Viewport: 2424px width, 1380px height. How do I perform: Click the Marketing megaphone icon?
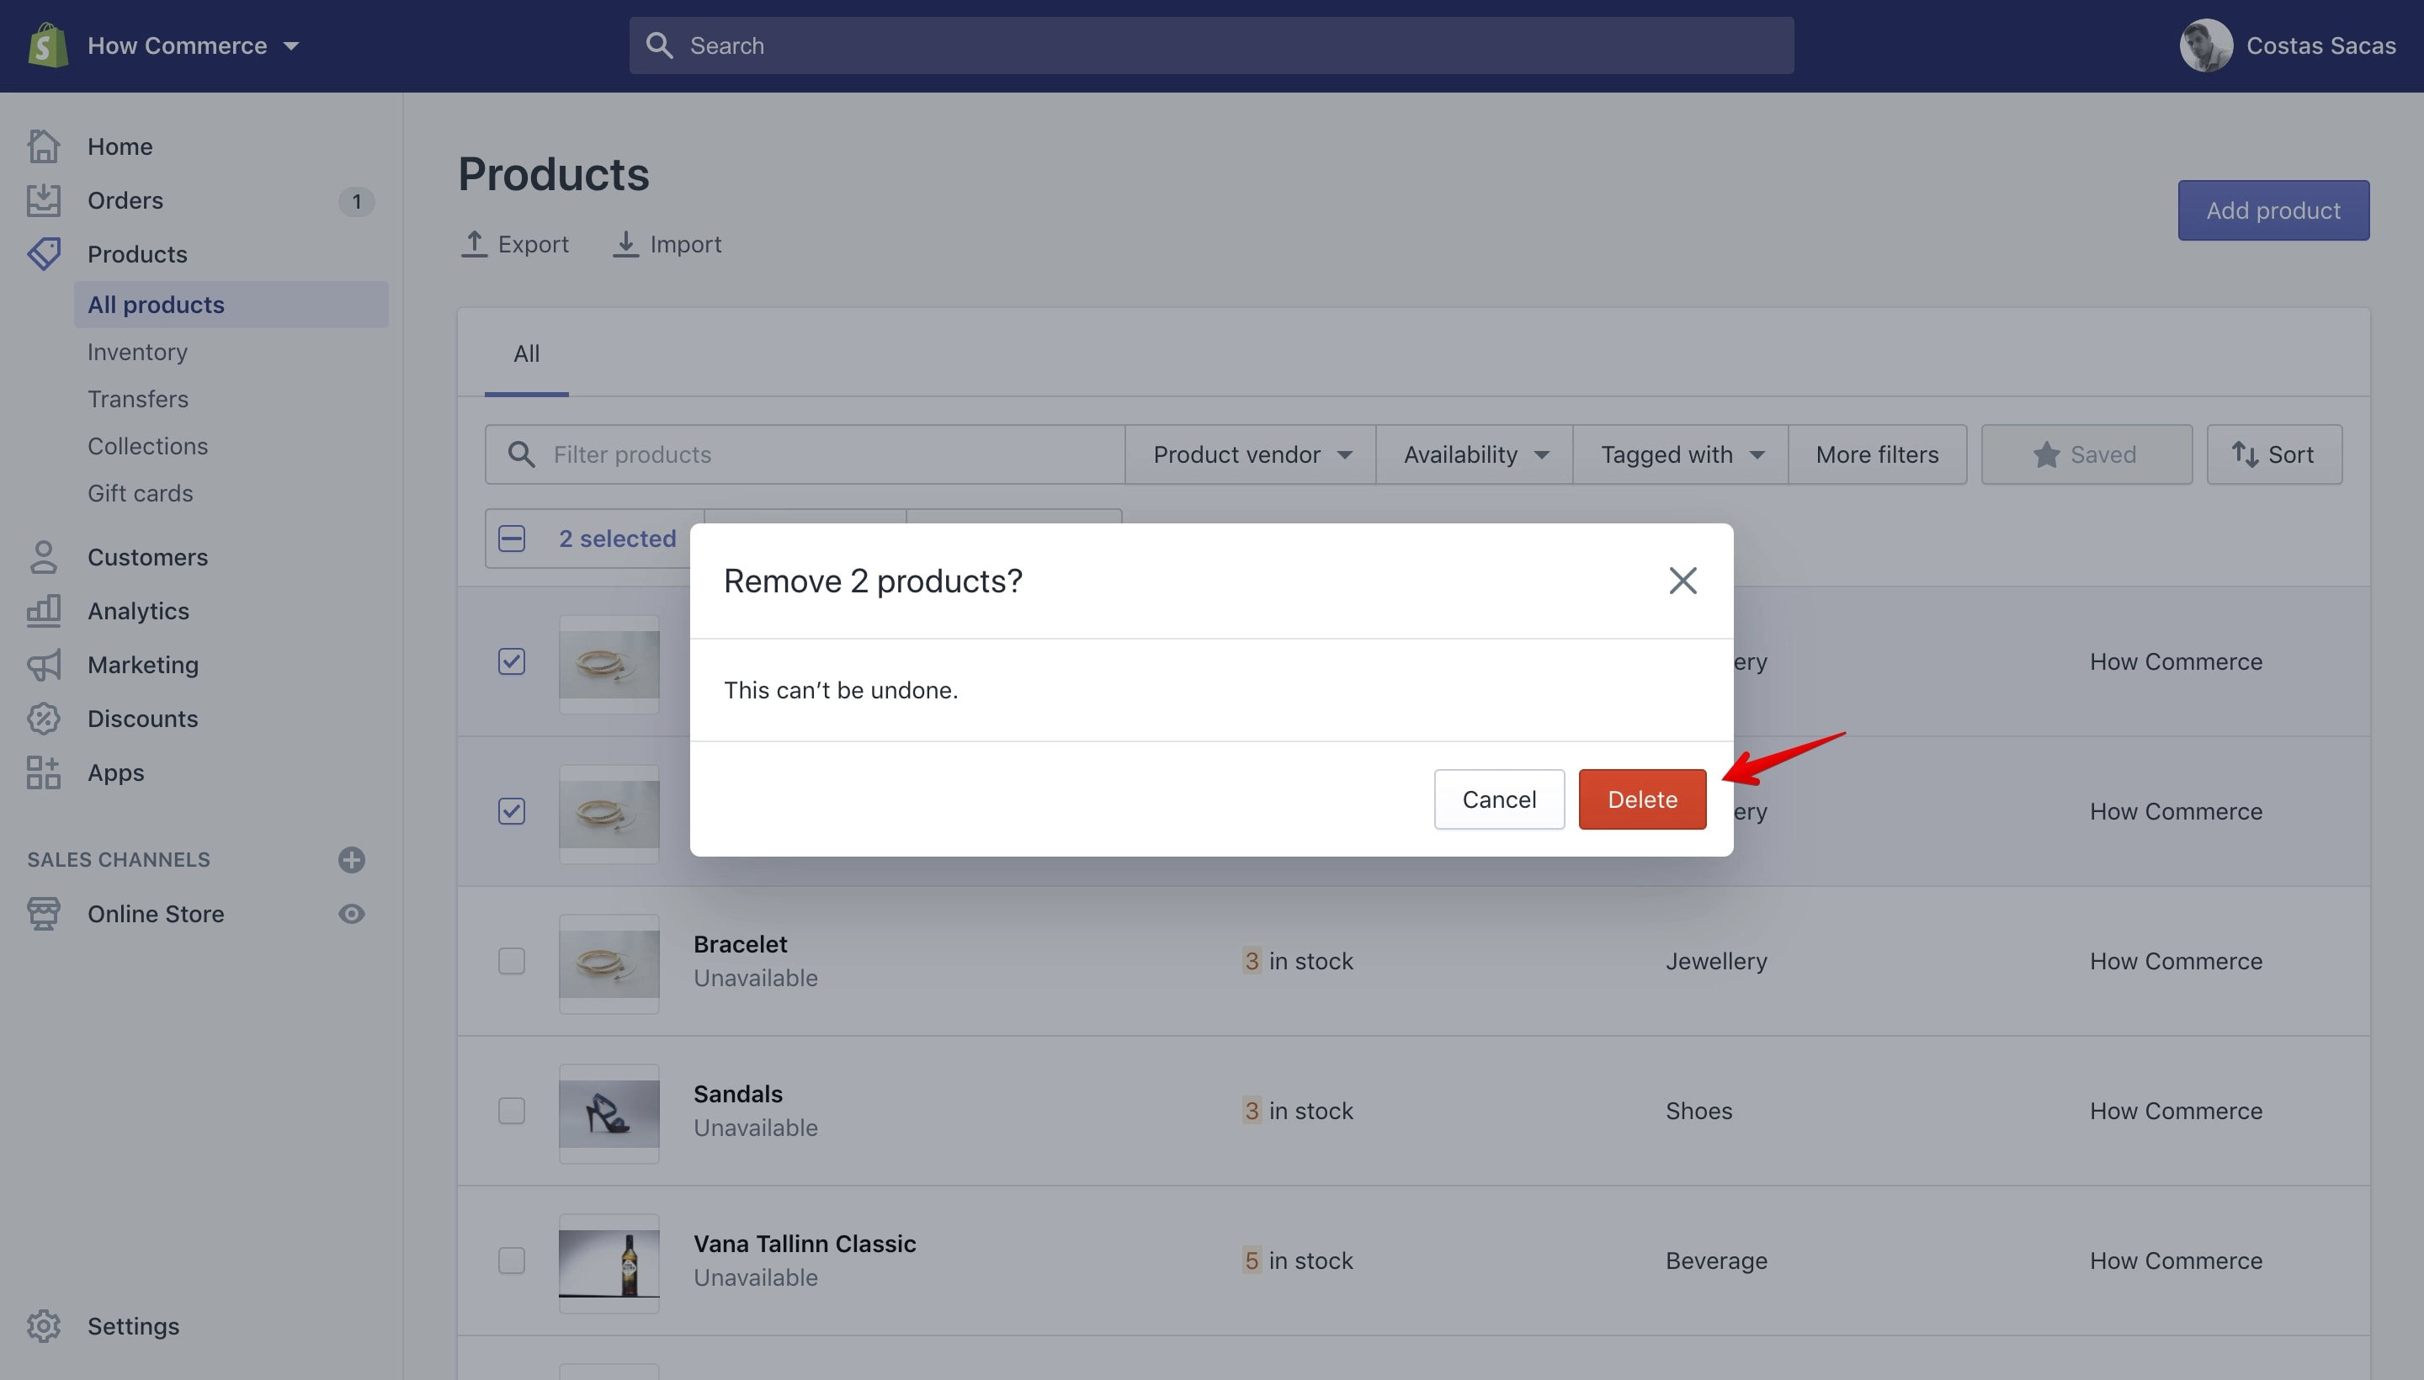[x=44, y=665]
